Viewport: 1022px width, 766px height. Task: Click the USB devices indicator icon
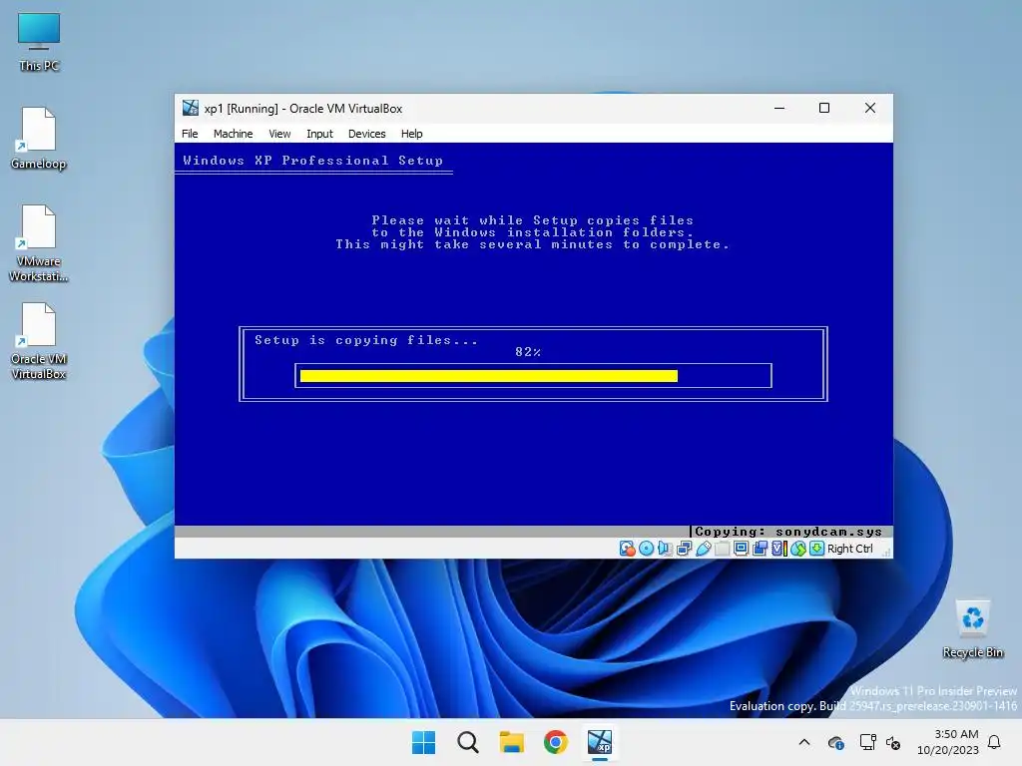[703, 549]
